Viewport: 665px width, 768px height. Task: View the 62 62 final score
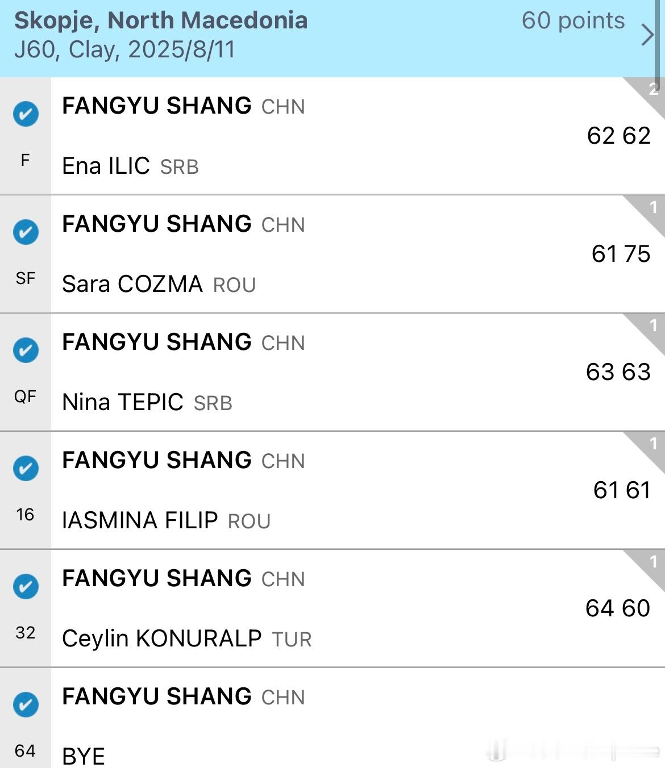click(618, 136)
